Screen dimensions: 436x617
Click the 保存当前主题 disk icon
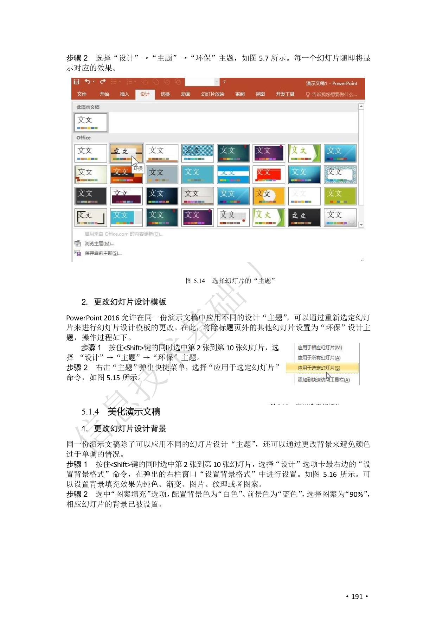[x=78, y=253]
